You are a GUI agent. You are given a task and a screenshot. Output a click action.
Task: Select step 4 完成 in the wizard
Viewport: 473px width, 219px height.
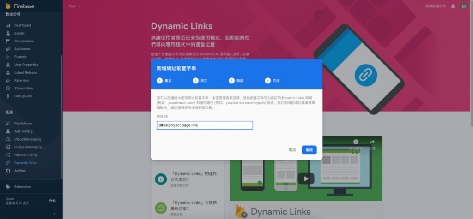point(273,81)
